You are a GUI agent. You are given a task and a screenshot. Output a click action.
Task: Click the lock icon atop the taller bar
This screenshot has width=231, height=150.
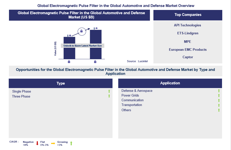(x=97, y=28)
